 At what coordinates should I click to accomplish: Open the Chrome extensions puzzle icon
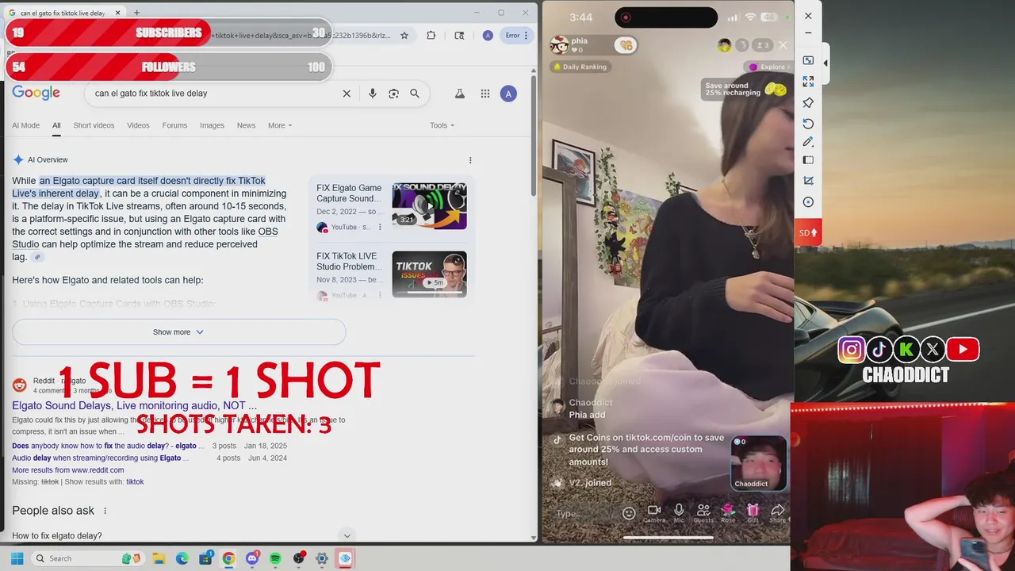pyautogui.click(x=431, y=35)
